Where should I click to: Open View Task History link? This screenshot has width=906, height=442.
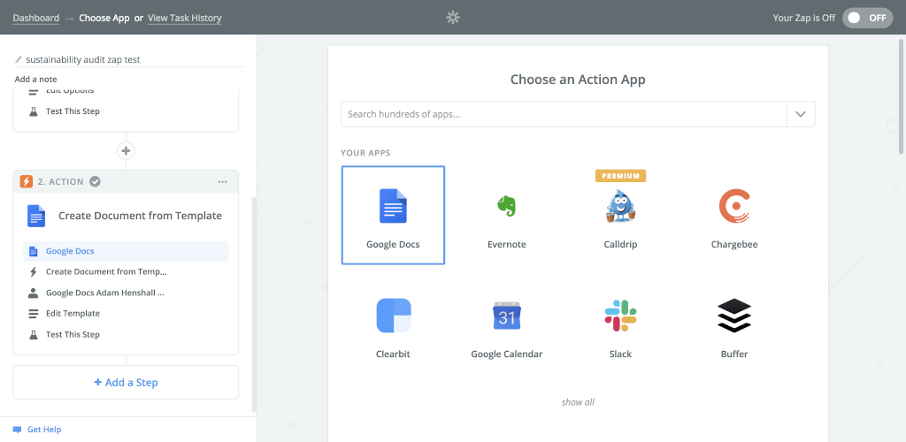point(184,18)
